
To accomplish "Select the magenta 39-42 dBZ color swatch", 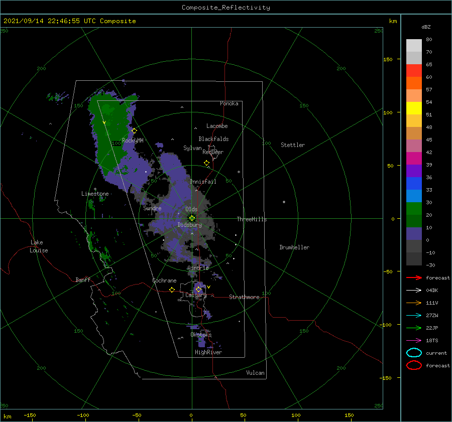I will [414, 158].
